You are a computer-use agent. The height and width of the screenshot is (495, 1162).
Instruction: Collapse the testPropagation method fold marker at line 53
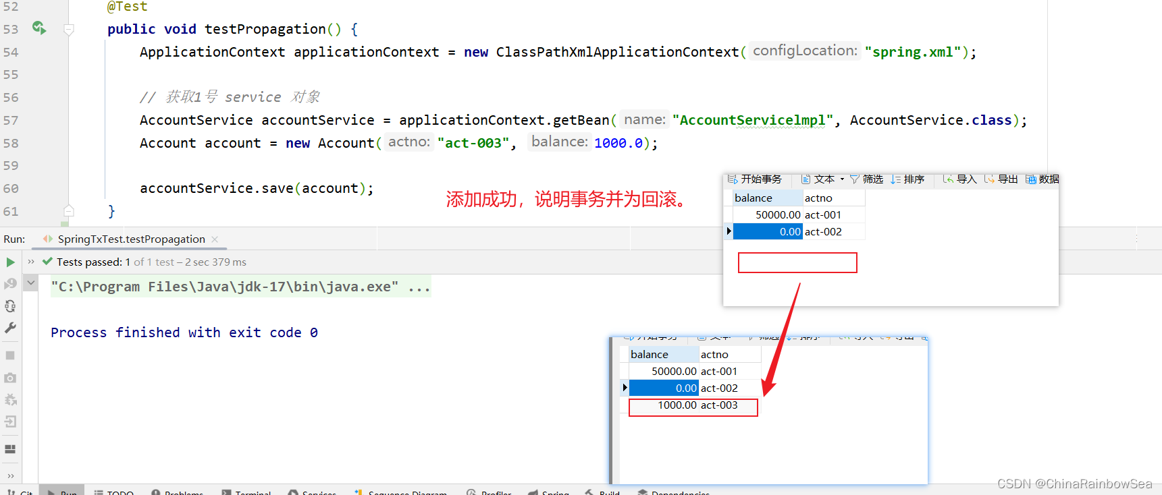pos(69,30)
